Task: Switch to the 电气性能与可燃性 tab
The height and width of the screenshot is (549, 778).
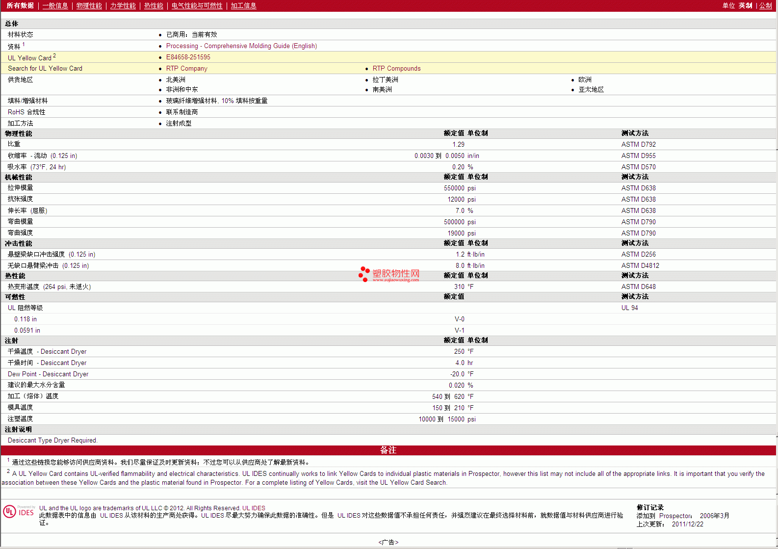Action: pos(197,5)
